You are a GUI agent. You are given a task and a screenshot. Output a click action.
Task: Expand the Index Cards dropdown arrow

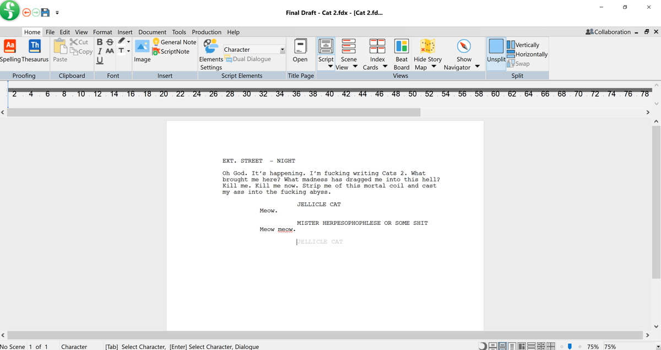click(384, 67)
